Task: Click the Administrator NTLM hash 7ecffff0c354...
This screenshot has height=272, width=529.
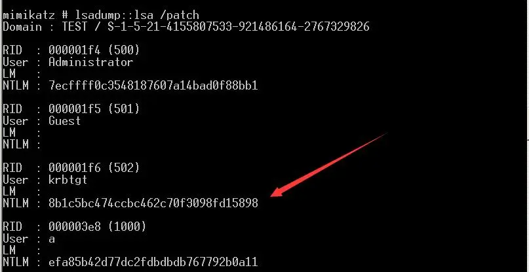Action: click(153, 86)
